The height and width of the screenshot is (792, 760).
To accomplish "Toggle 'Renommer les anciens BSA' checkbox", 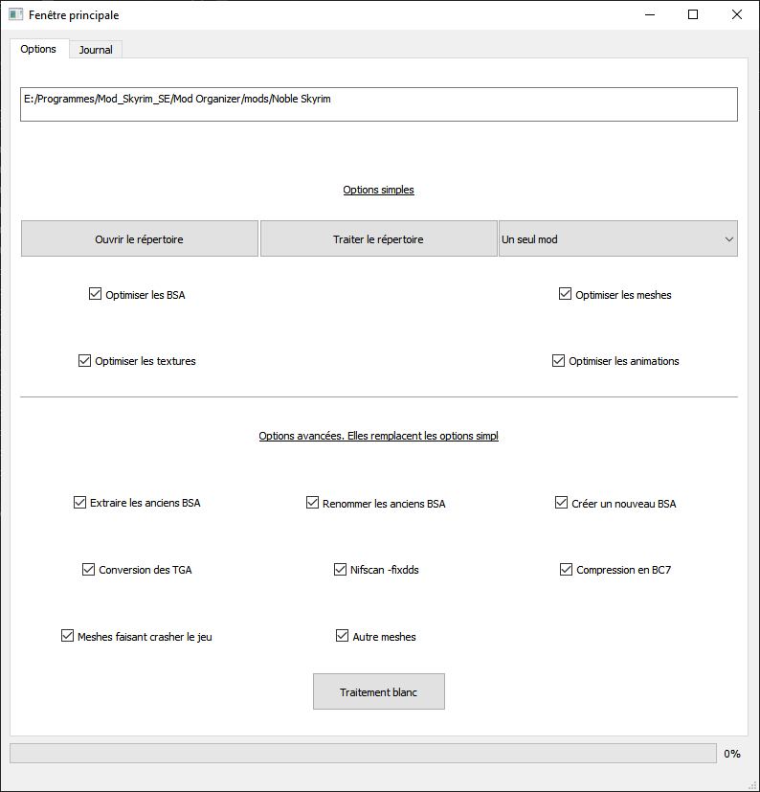I will click(x=313, y=503).
